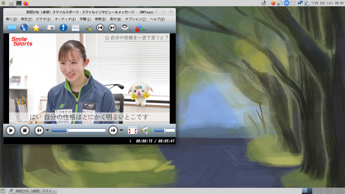Viewport: 345px width, 194px height.
Task: Click the battery power tray icon
Action: pos(307,3)
